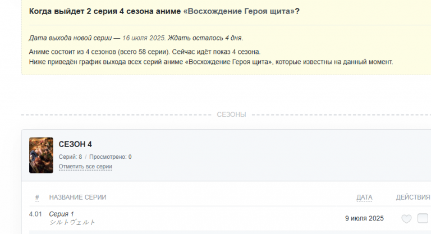Click the НАЗВАНИЕ СЕРИИ column header

(x=77, y=198)
